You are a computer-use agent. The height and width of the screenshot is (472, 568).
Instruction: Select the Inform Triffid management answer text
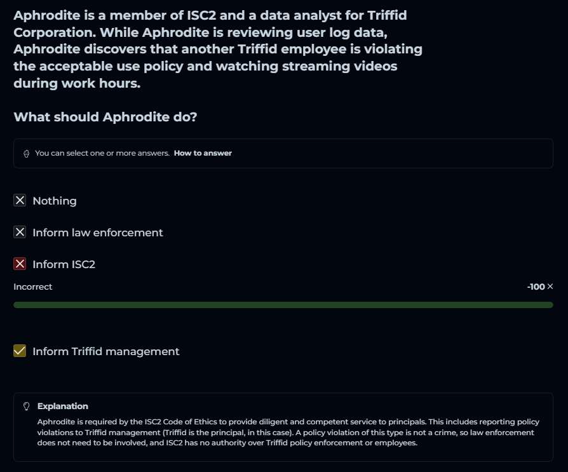(x=106, y=351)
